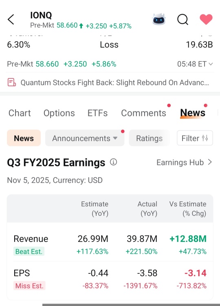Open the news article document icon
Screen dimensions: 220x306
11,82
